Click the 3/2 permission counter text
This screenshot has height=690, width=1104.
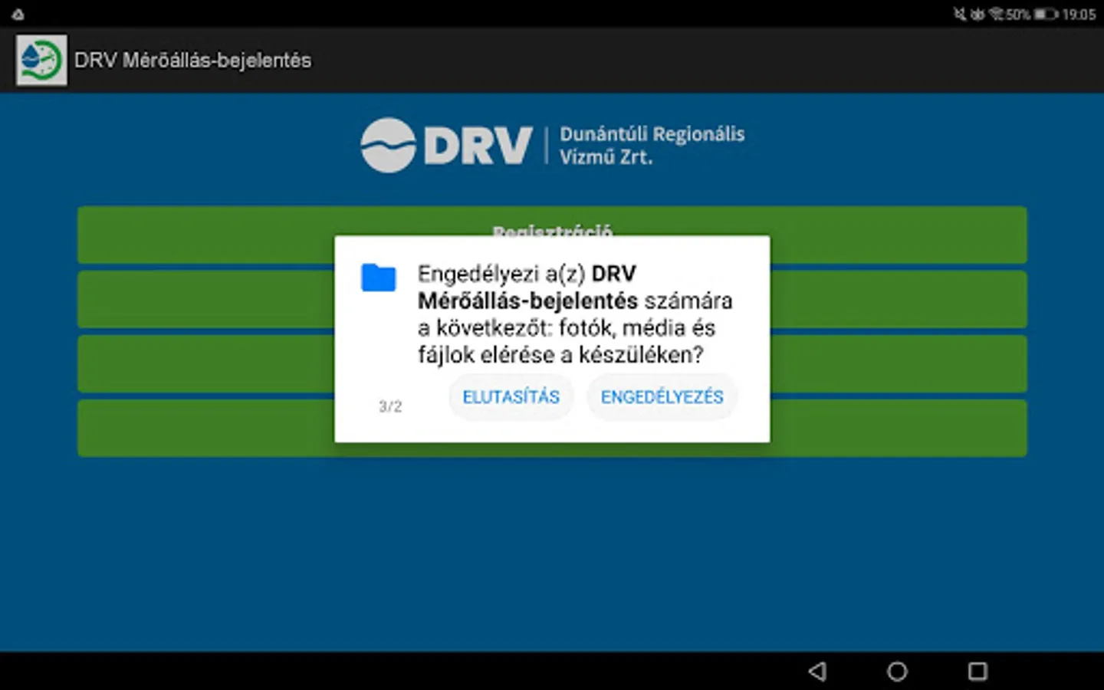tap(390, 406)
